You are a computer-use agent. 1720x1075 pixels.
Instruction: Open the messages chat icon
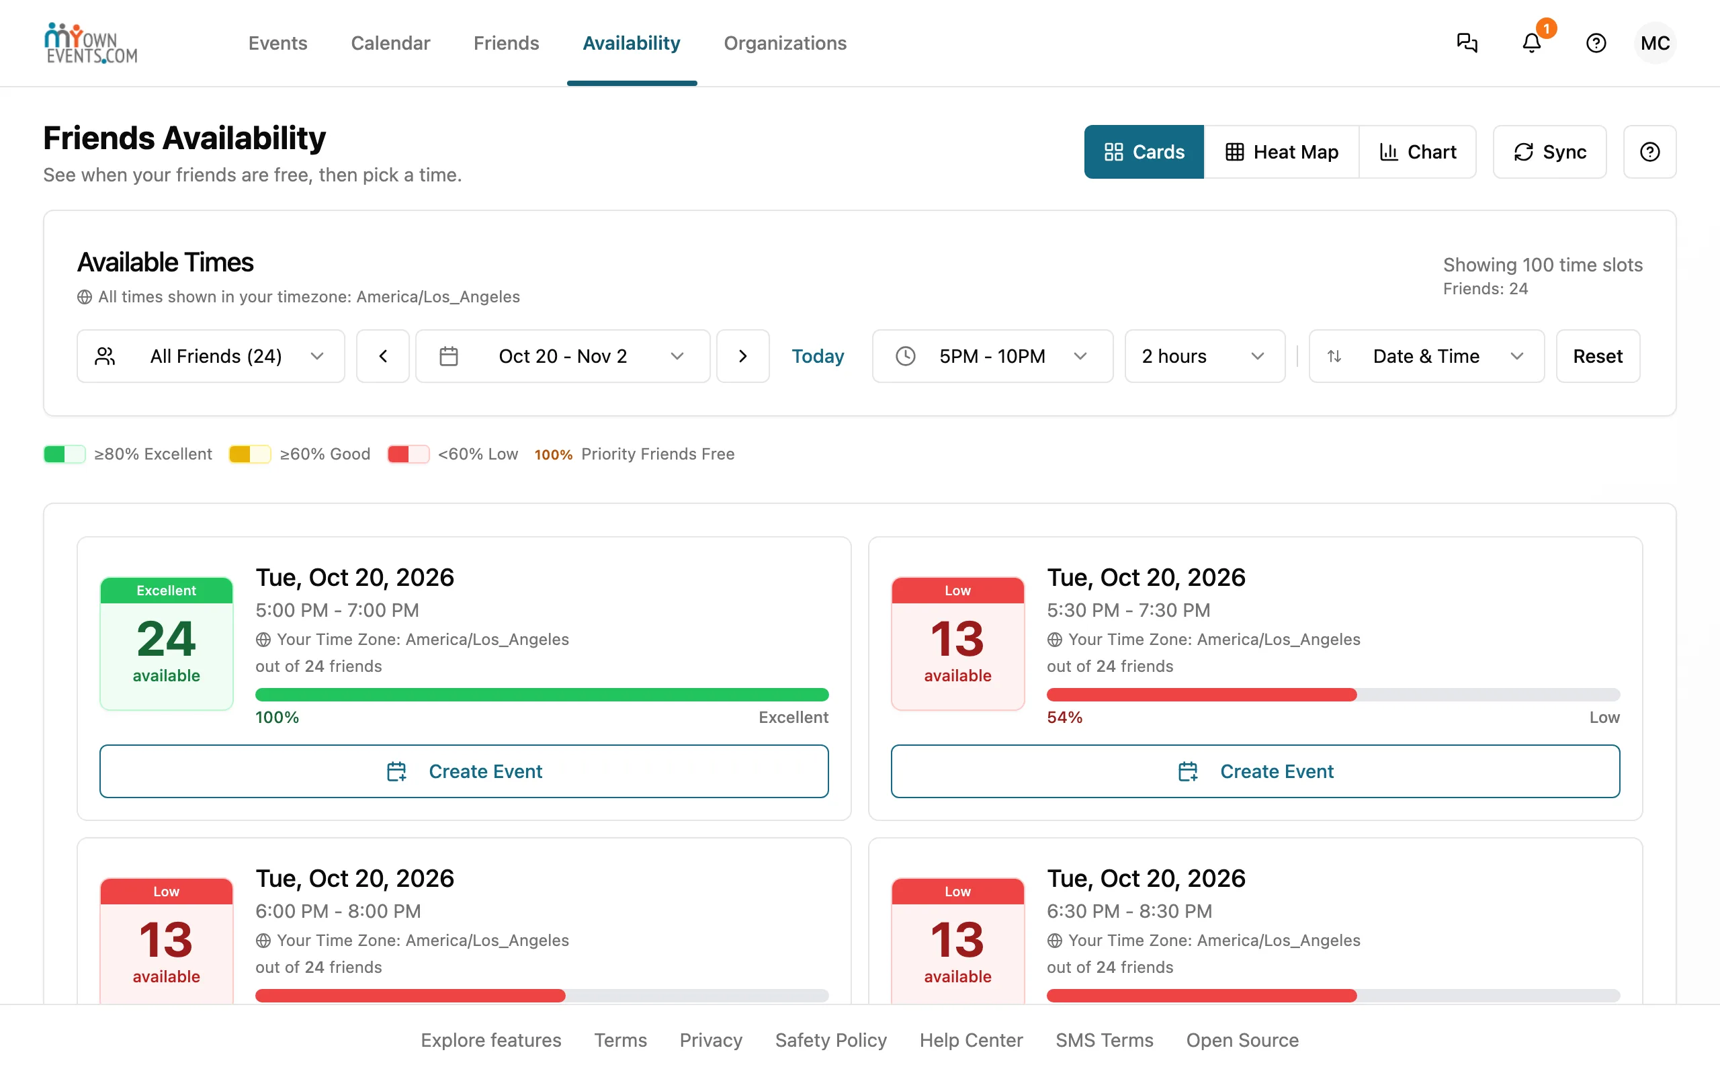(1467, 44)
